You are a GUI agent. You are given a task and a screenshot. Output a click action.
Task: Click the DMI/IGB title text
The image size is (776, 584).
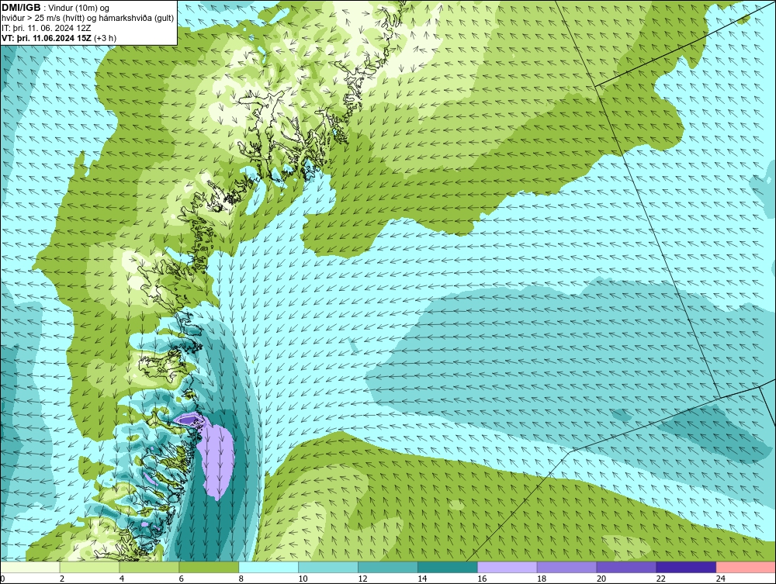click(x=21, y=8)
